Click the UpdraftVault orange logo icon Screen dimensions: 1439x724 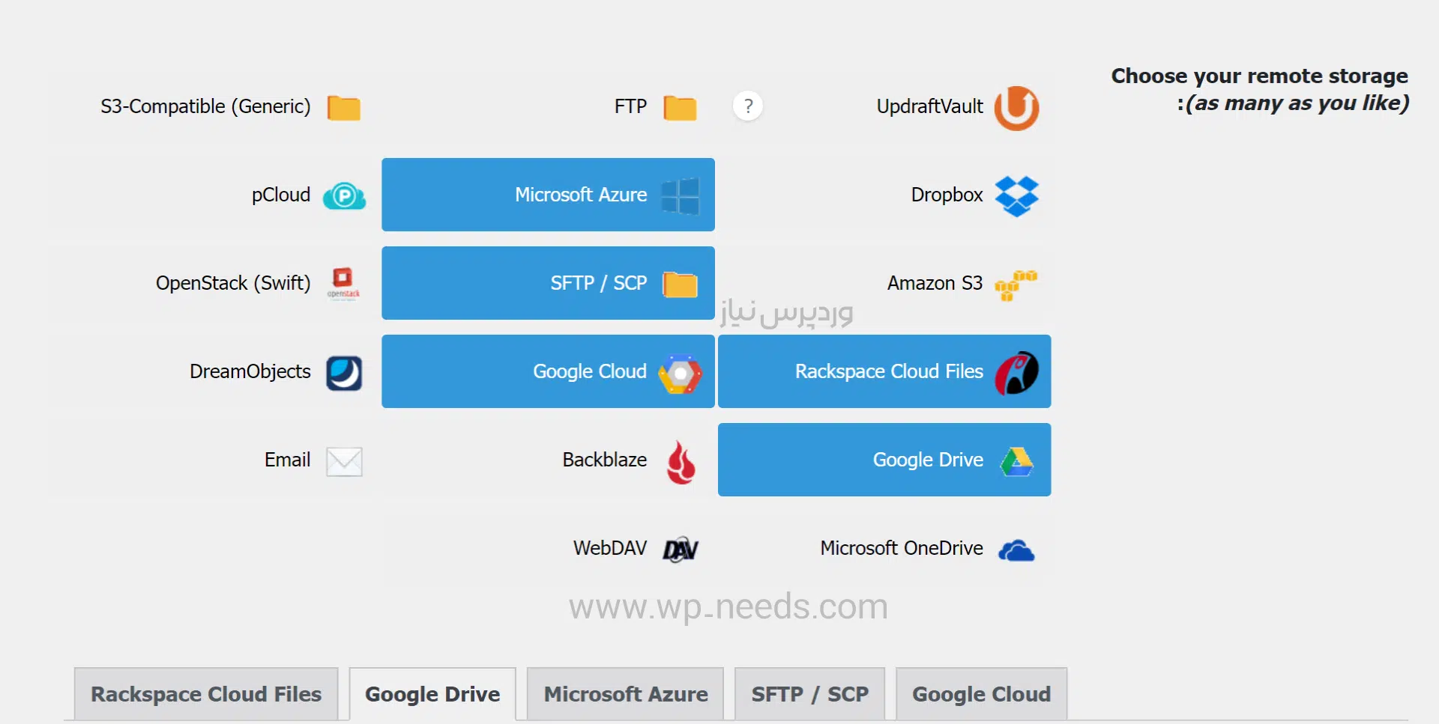pyautogui.click(x=1016, y=107)
